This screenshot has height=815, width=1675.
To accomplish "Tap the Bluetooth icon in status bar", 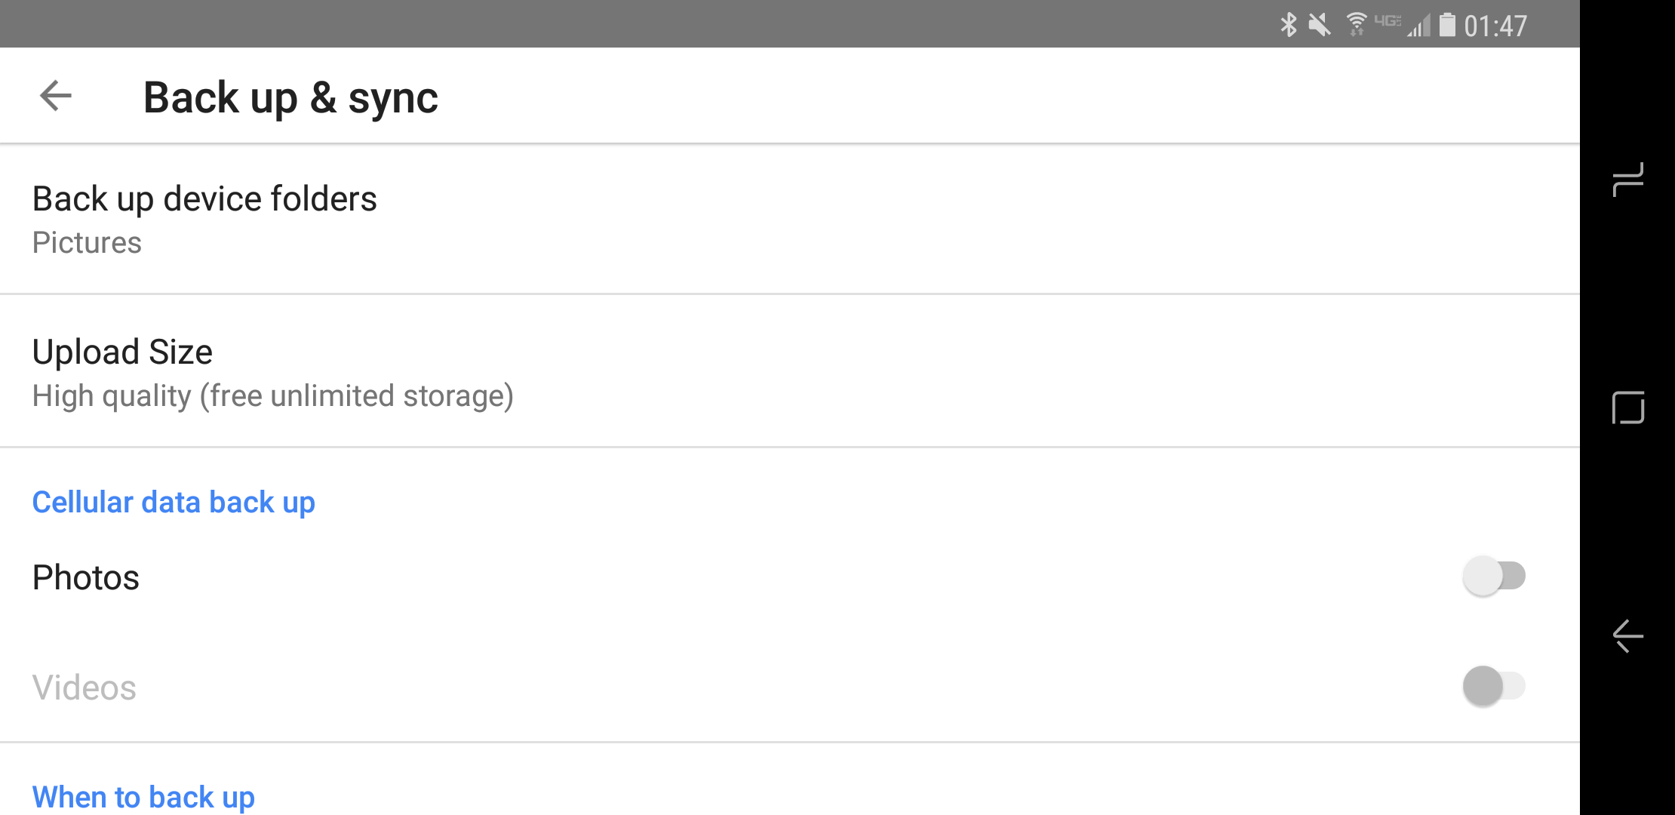I will [x=1289, y=25].
